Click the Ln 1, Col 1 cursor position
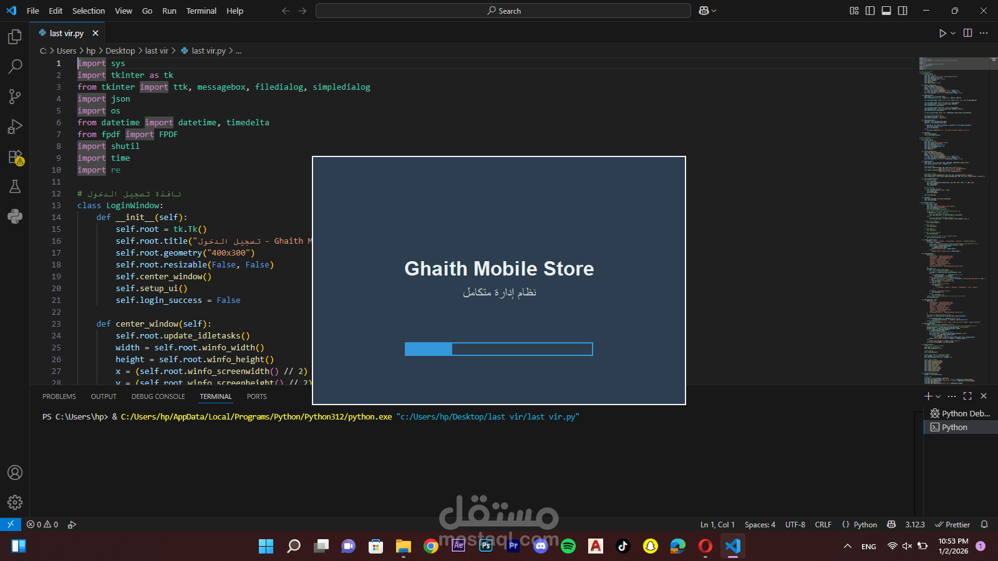 [717, 524]
